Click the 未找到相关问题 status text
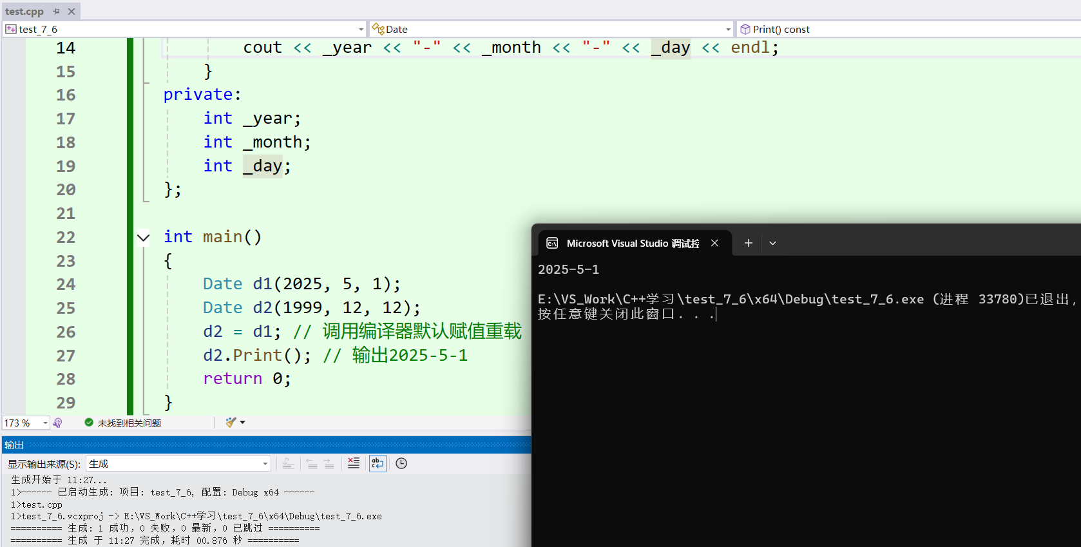This screenshot has height=547, width=1081. (x=129, y=423)
